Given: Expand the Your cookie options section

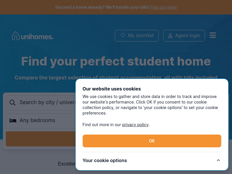Looking at the screenshot, I should tap(152, 160).
